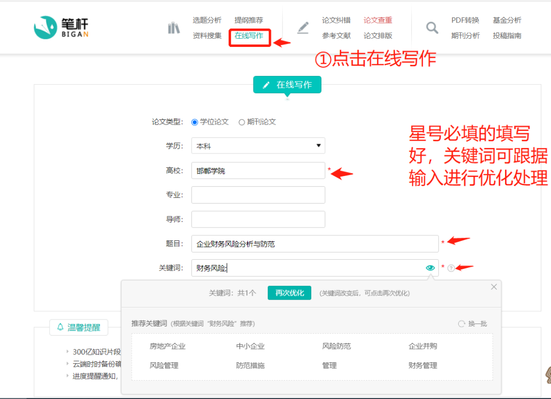The image size is (551, 399).
Task: Pick recommended keyword 房地产企业
Action: (167, 346)
